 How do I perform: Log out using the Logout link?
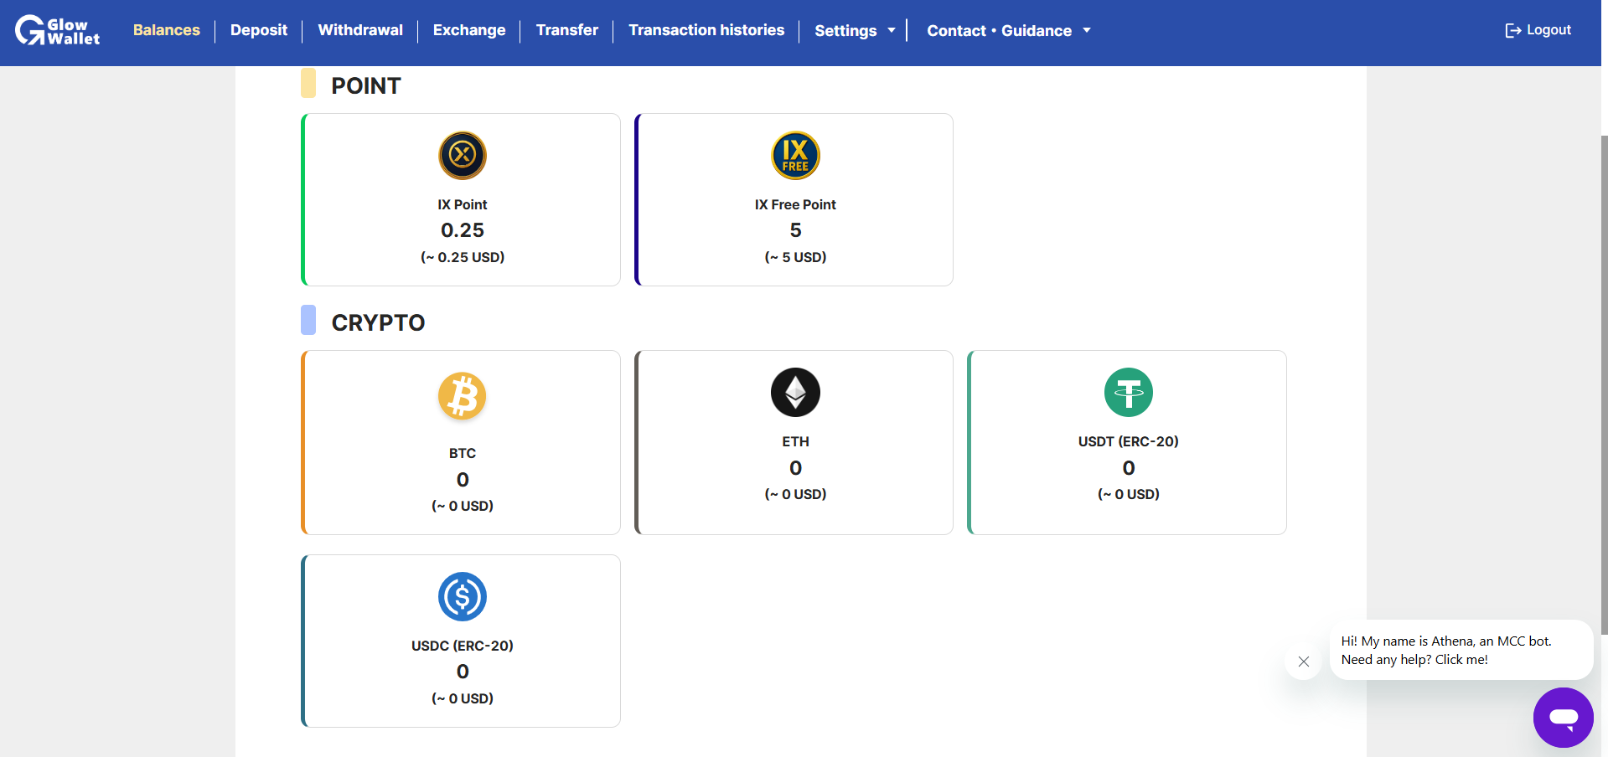pyautogui.click(x=1538, y=30)
